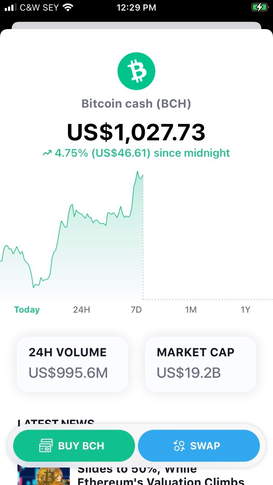Tap the Wi-Fi status icon
273x485 pixels.
[x=68, y=8]
